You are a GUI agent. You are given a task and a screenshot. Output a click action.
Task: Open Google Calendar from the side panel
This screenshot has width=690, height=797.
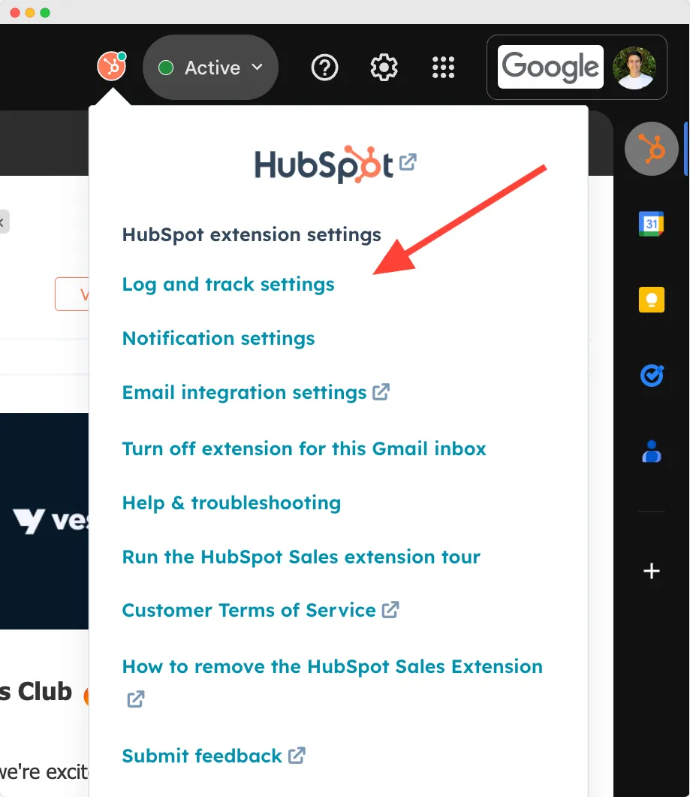click(650, 224)
